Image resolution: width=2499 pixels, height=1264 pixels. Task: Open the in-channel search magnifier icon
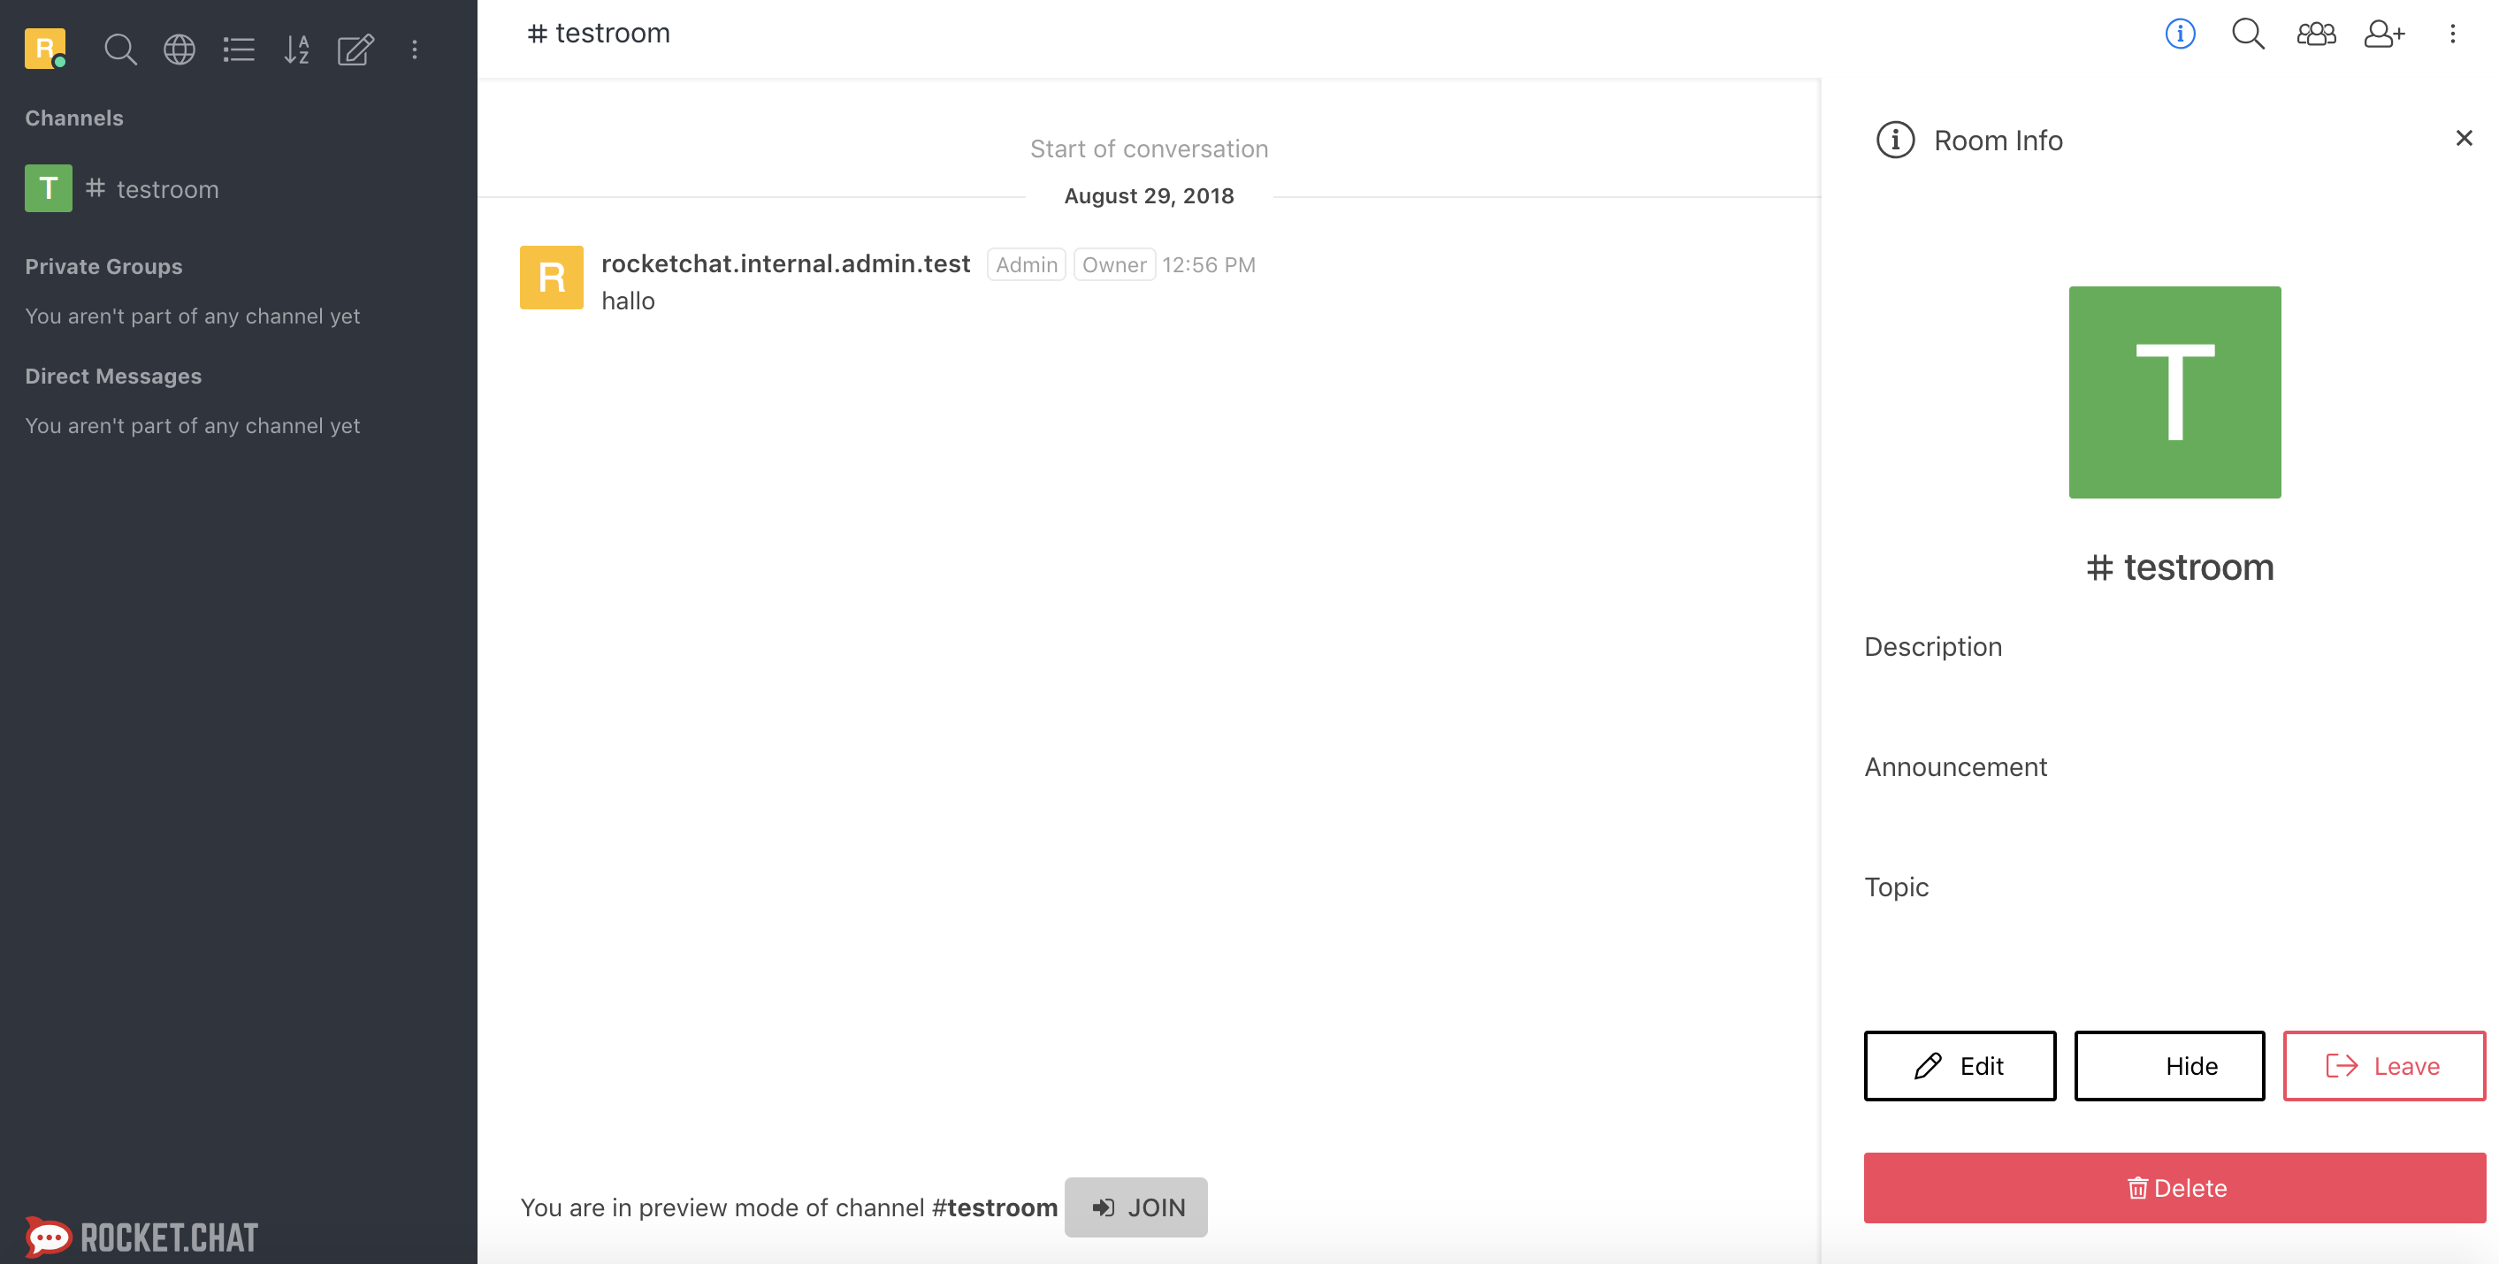coord(2248,33)
